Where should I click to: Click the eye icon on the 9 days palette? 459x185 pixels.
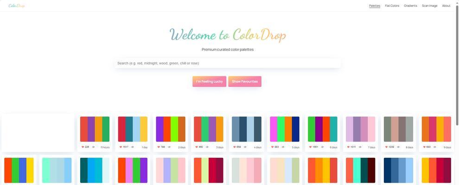[x=435, y=147]
